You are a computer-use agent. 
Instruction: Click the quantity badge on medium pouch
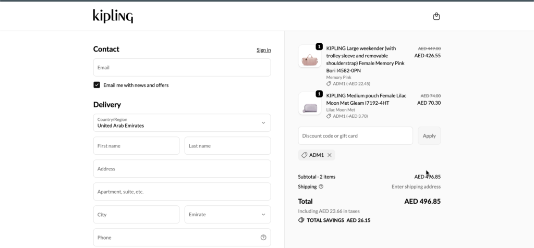(x=319, y=94)
